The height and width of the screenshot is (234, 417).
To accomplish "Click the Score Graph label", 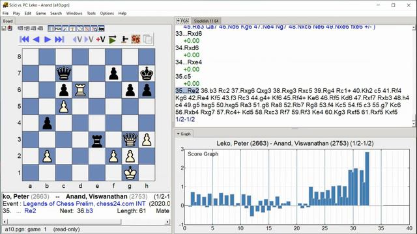I will pos(203,154).
